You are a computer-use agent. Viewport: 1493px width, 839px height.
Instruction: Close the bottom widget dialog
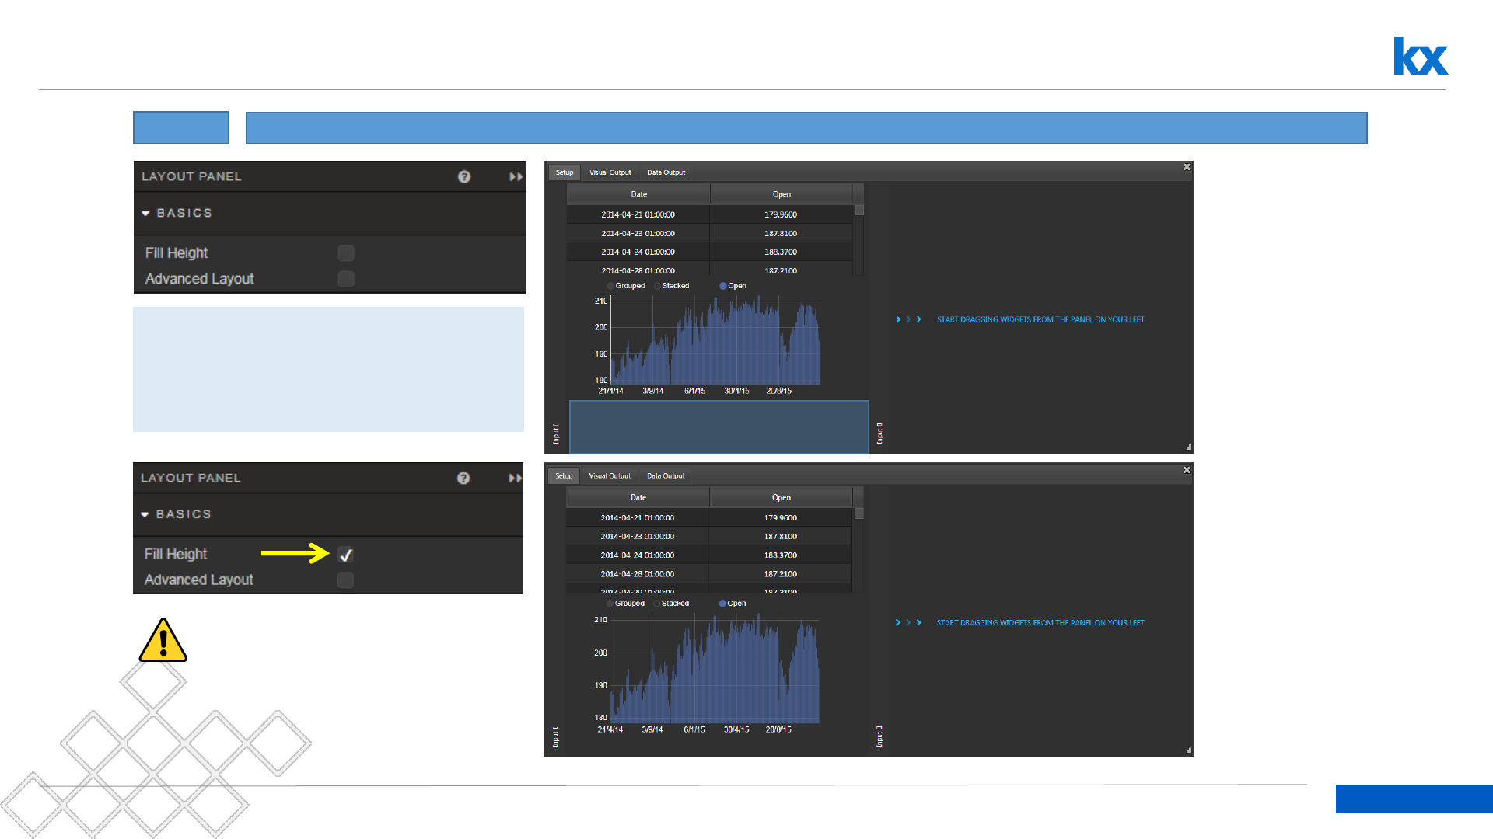(x=1187, y=470)
